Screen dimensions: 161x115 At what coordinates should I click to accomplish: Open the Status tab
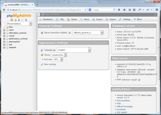click(72, 19)
